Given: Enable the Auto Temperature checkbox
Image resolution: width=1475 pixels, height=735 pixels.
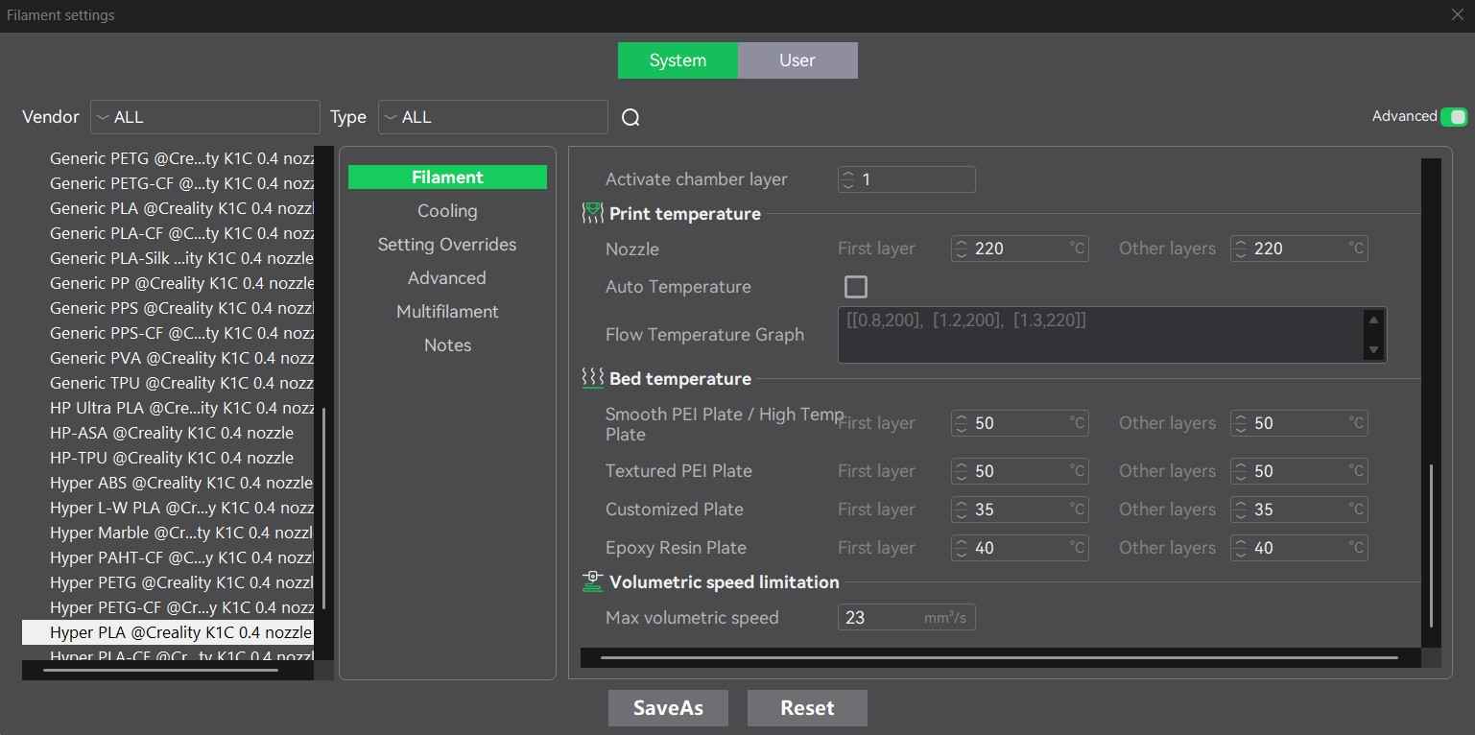Looking at the screenshot, I should click(x=855, y=286).
